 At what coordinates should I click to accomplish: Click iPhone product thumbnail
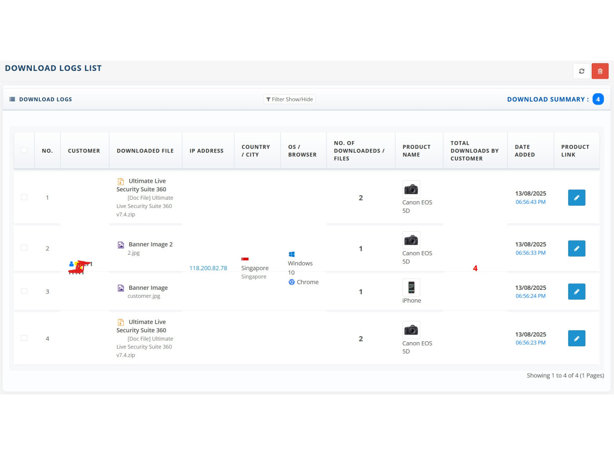coord(411,288)
